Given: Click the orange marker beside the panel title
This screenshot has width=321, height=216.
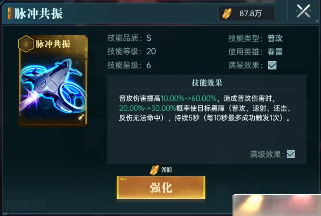Looking at the screenshot, I should (9, 13).
